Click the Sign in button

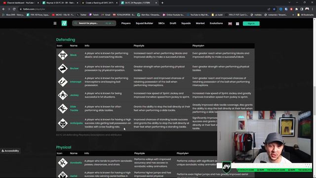251,24
